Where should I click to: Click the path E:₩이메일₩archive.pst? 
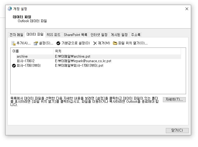pos(73,57)
